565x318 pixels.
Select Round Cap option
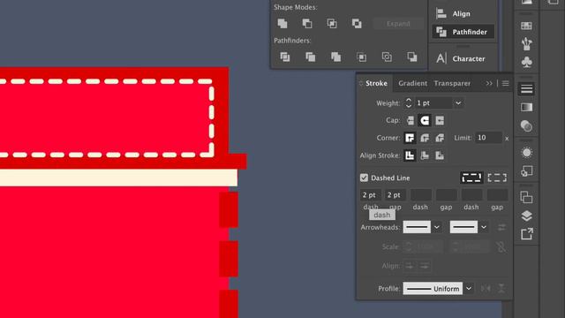[425, 120]
